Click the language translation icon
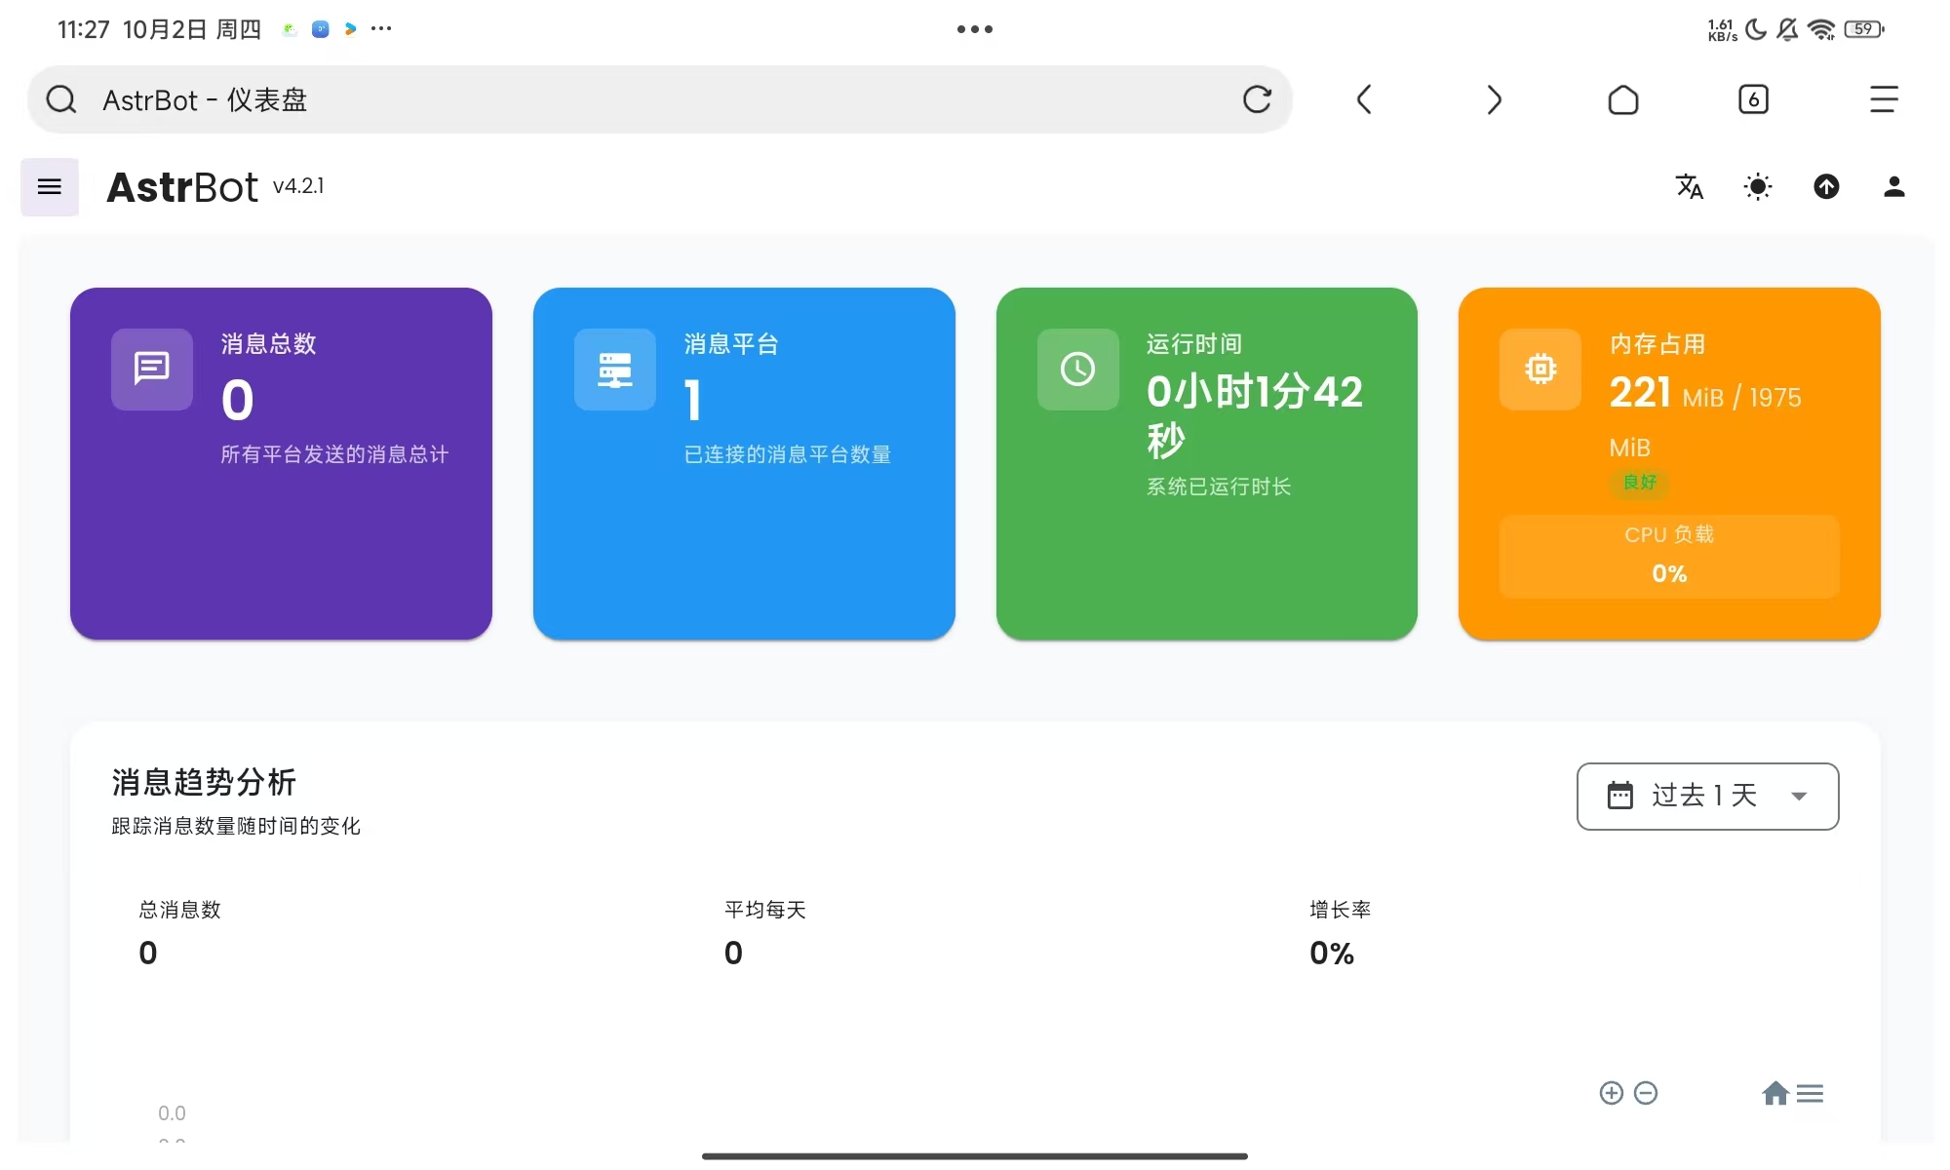1950x1170 pixels. click(1689, 186)
